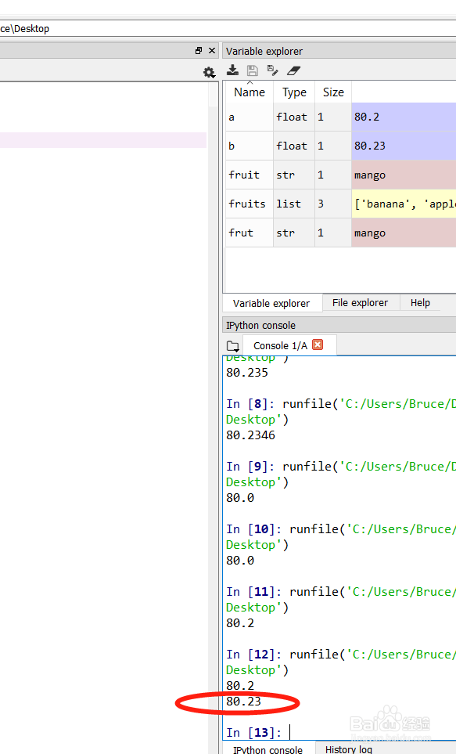Click the Save data icon in Variable explorer
Screen dimensions: 456x754
tap(253, 70)
